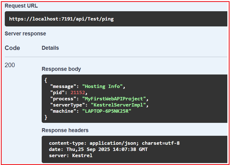Click the 'Request URL' heading

click(21, 6)
